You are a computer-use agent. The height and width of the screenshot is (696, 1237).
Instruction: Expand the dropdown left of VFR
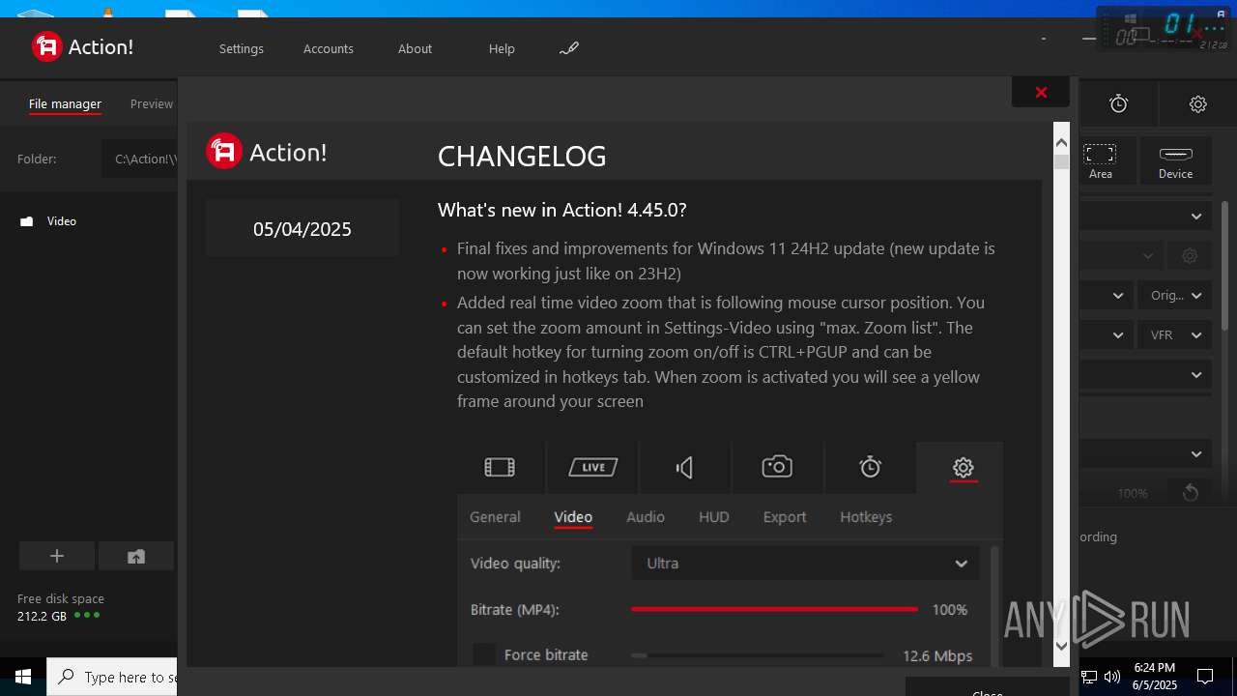[x=1107, y=335]
